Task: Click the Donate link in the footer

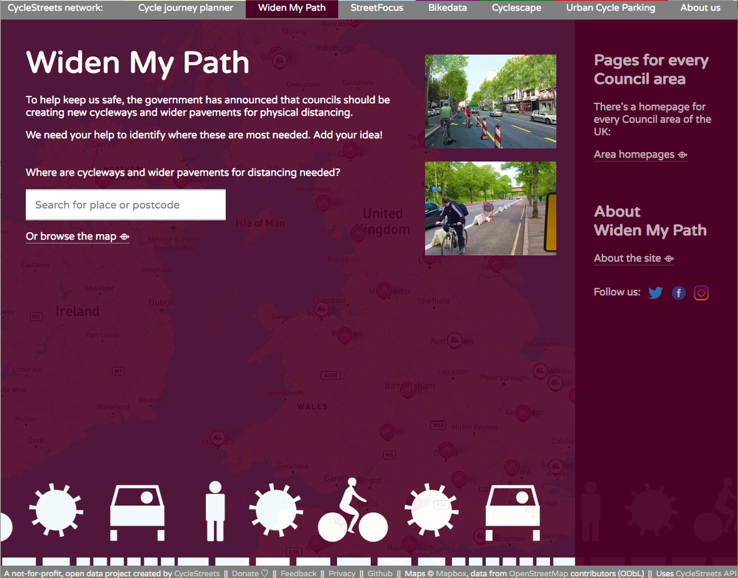Action: [250, 573]
